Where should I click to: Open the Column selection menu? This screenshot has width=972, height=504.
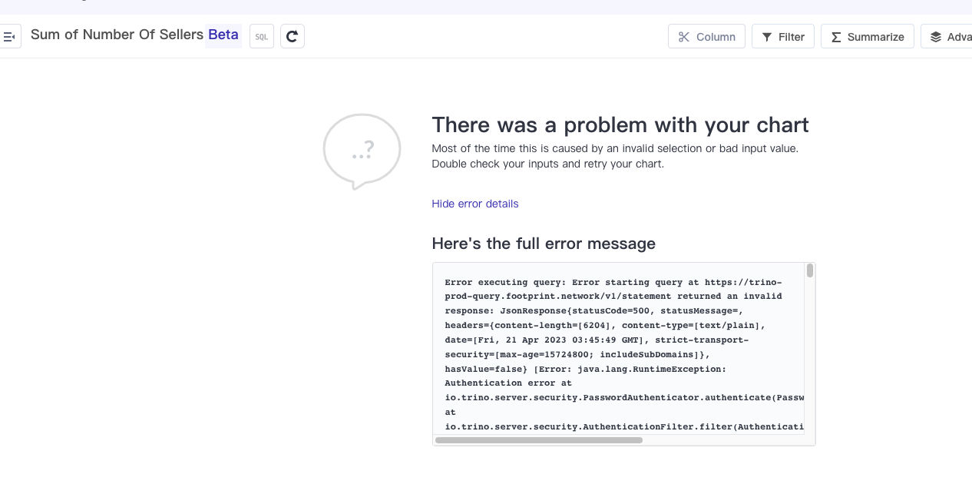(x=706, y=36)
